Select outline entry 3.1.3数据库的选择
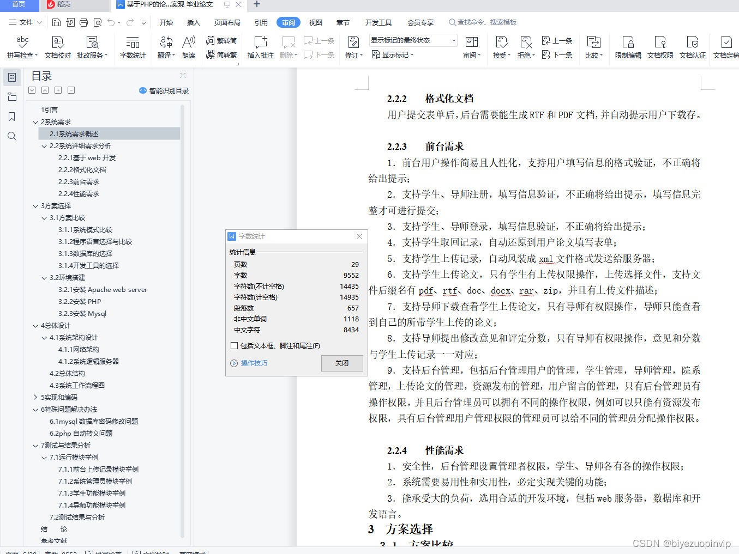 (x=86, y=254)
